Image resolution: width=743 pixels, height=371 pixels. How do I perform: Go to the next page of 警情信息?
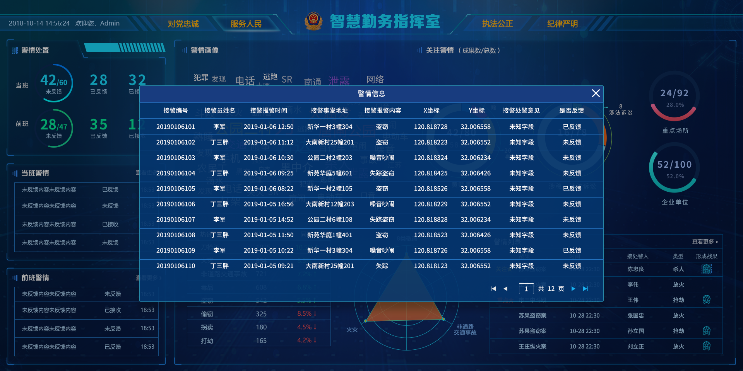coord(574,289)
